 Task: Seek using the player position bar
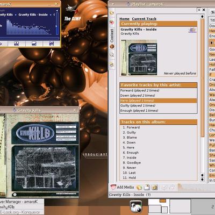[x=30, y=38]
